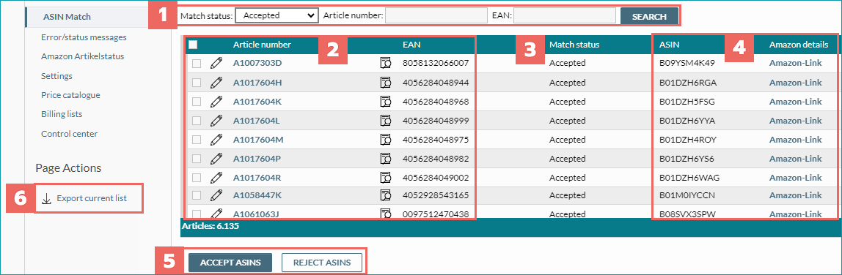Check the box for article A1017604M
Screen dimensions: 842x275
coord(197,140)
